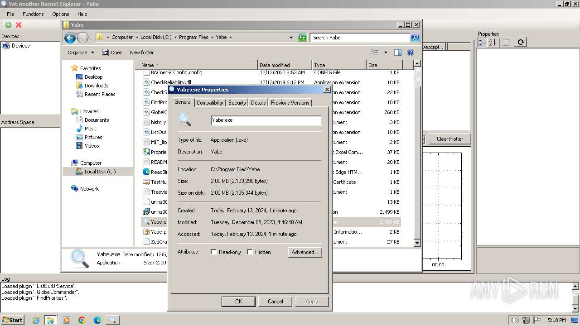Click volume icon in system tray

pos(515,320)
